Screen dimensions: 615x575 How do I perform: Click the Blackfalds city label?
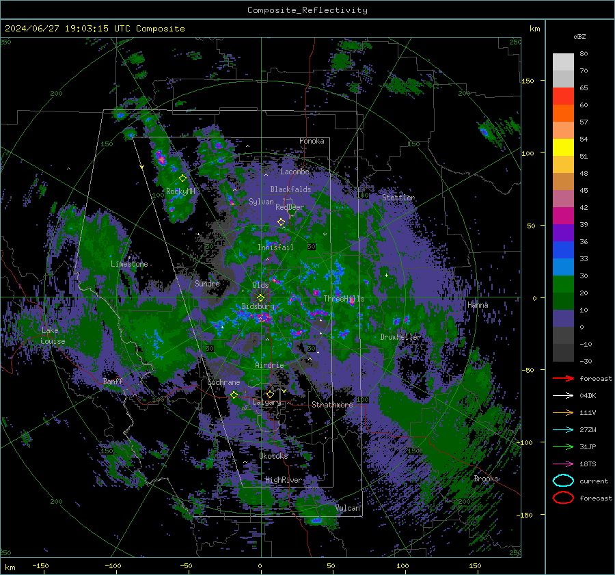coord(290,189)
